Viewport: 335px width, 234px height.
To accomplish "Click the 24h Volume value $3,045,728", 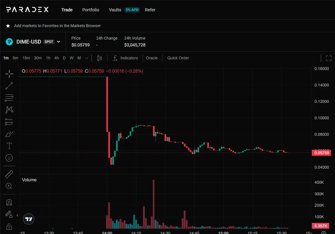I will [135, 45].
